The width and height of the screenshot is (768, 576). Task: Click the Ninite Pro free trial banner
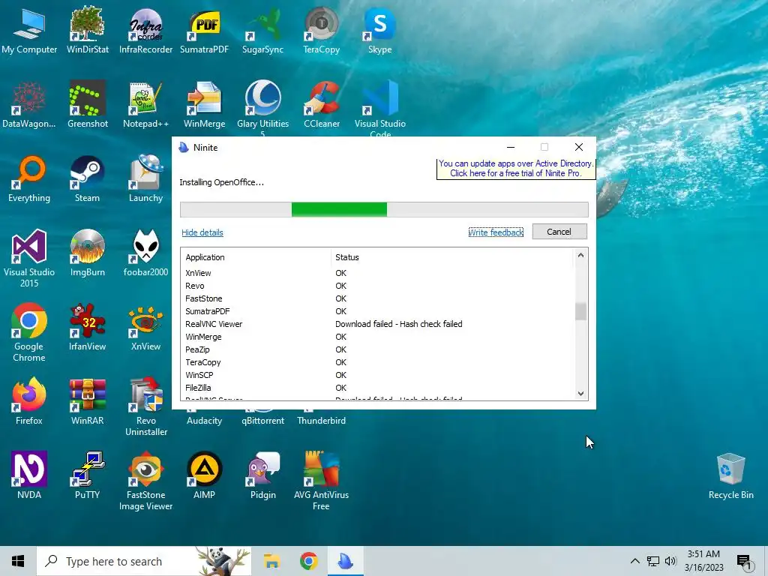click(x=516, y=169)
